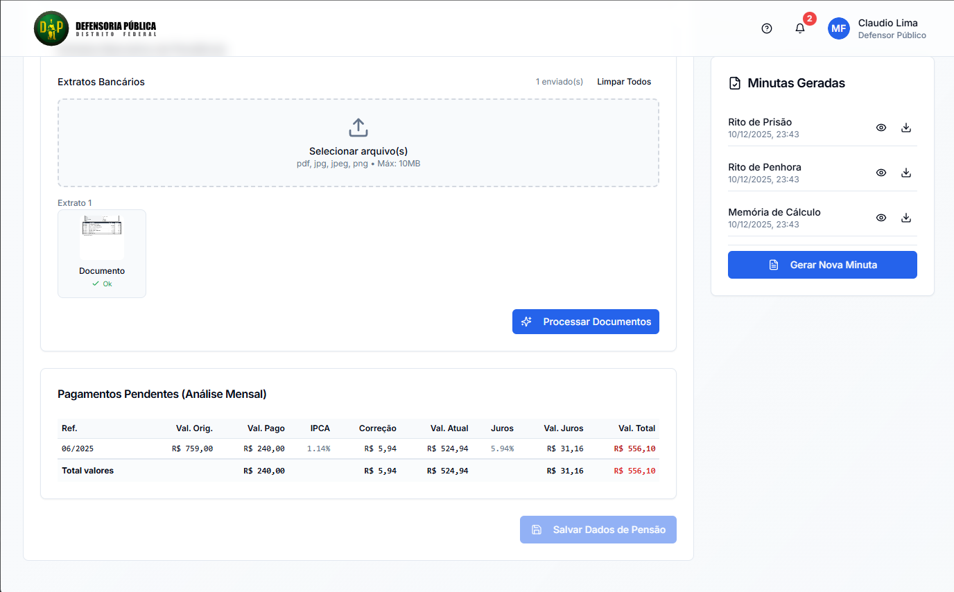954x592 pixels.
Task: Click Gerar Nova Minuta button
Action: 822,265
